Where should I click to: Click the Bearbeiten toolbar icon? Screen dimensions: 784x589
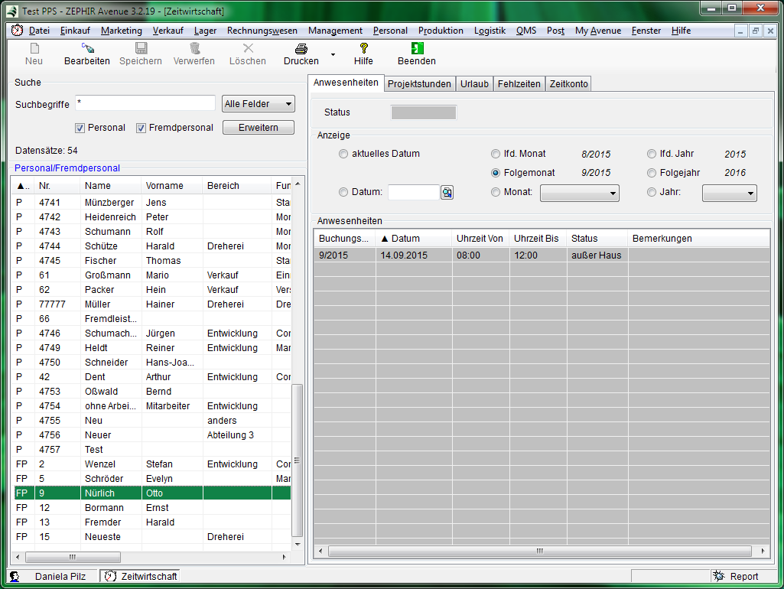86,48
